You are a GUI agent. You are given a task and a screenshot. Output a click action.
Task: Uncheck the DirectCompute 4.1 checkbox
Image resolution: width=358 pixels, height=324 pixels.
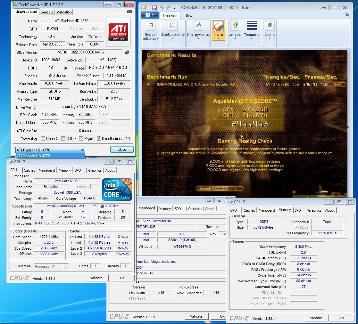99,138
